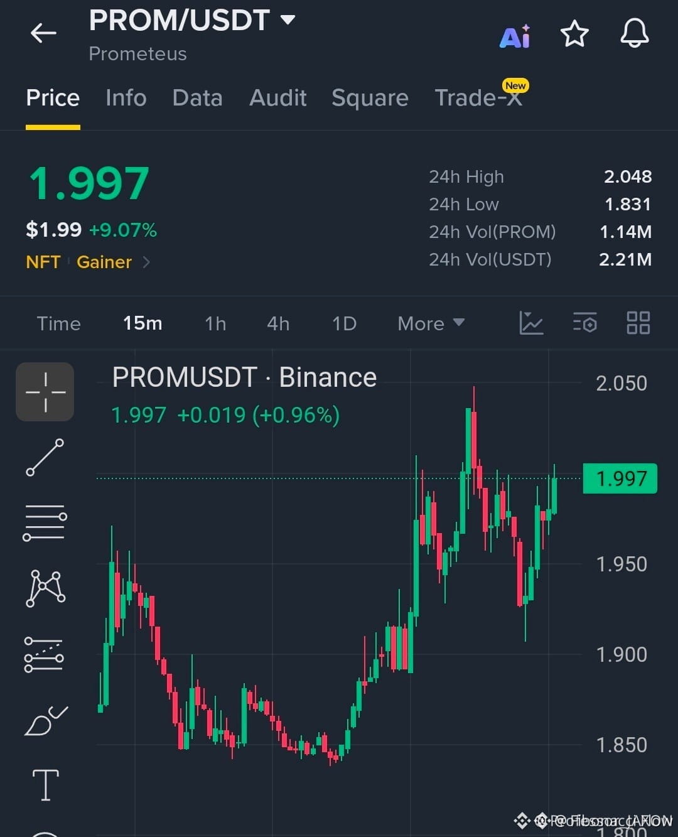Expand the More intervals dropdown
This screenshot has width=678, height=837.
pyautogui.click(x=431, y=323)
